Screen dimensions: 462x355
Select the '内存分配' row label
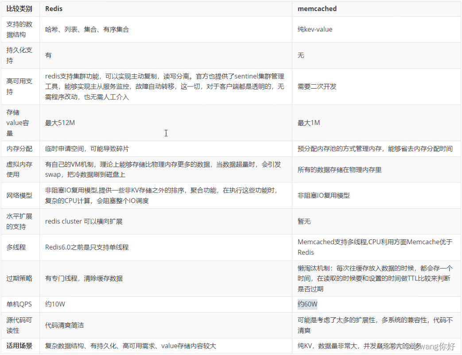click(19, 148)
